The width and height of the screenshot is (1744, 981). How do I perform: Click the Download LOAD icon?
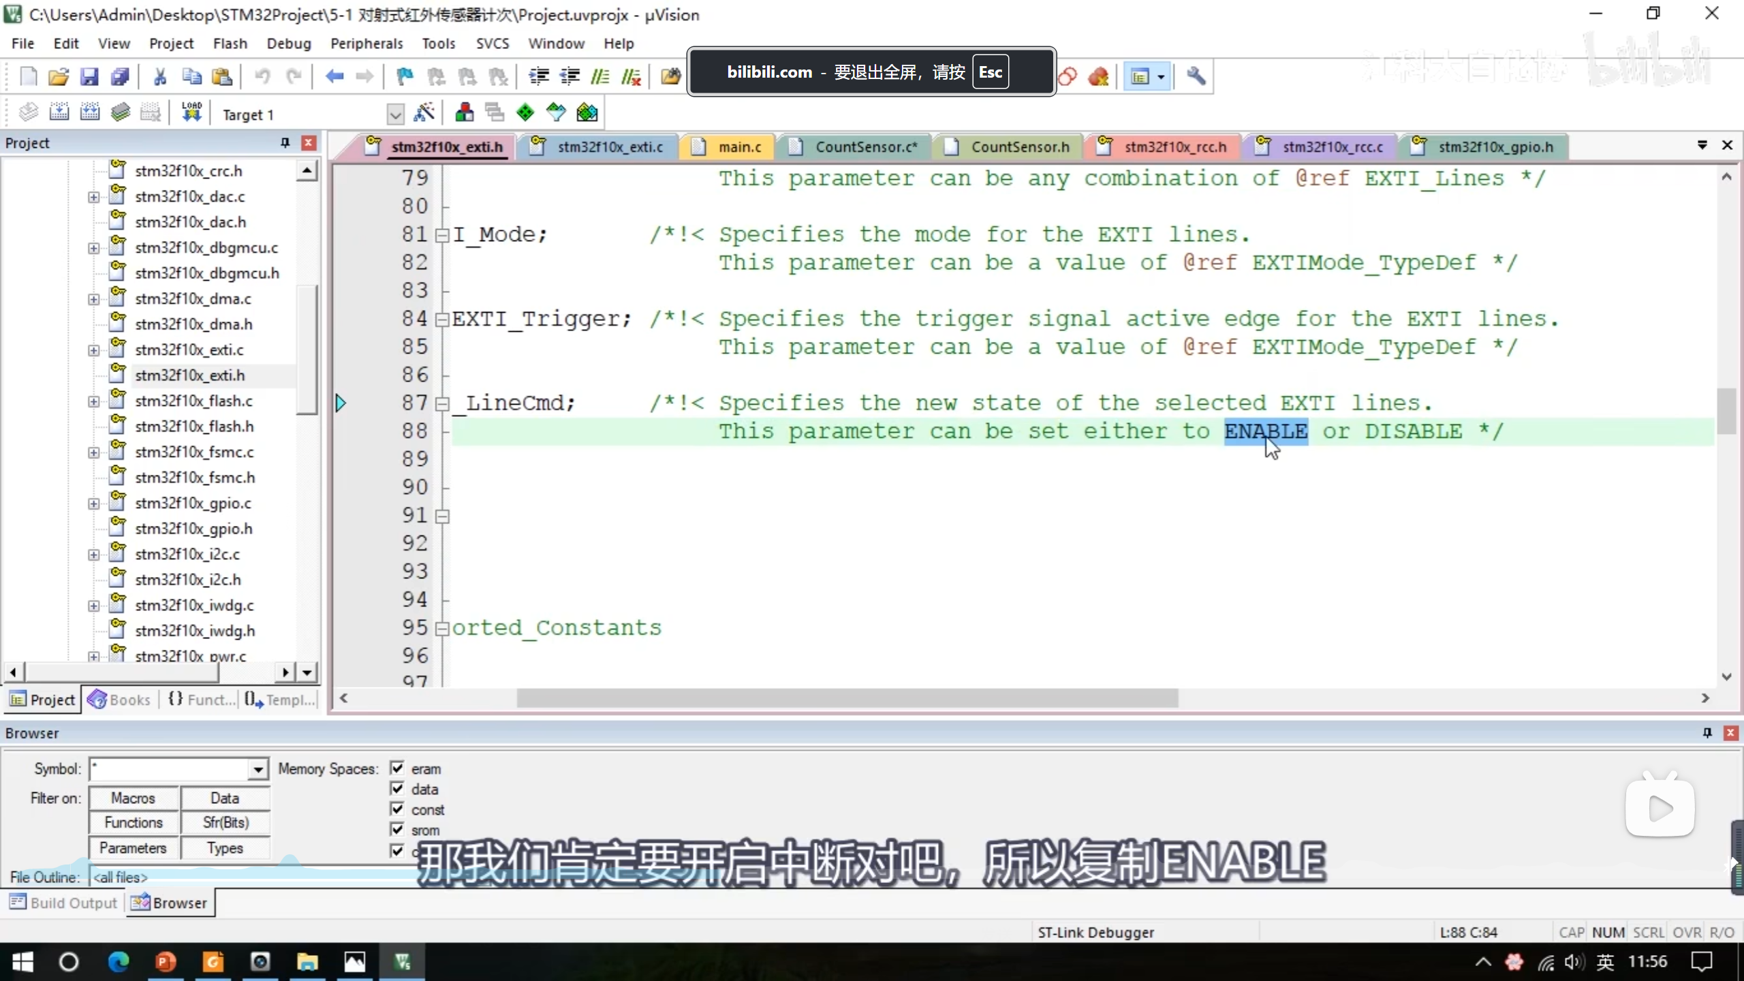(191, 112)
